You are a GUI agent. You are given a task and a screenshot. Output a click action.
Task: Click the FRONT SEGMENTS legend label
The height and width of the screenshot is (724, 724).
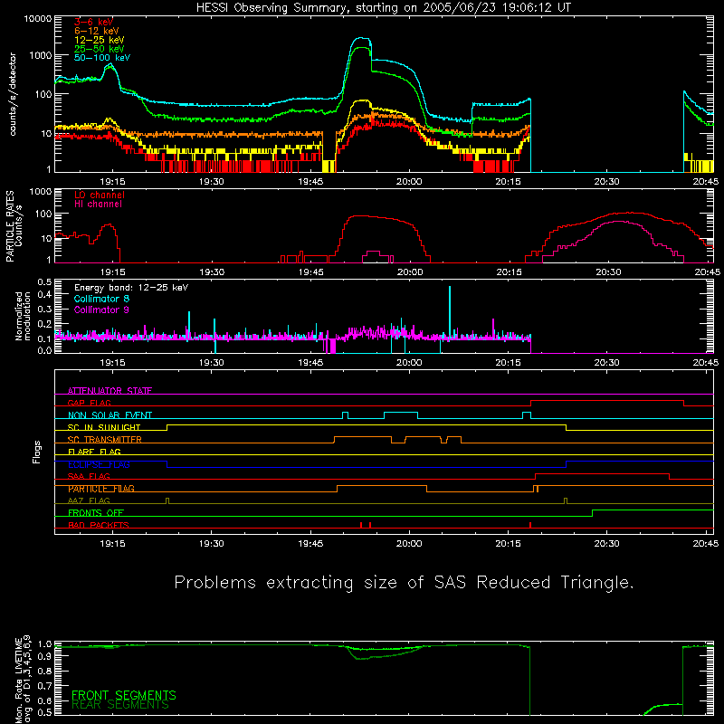[x=124, y=695]
